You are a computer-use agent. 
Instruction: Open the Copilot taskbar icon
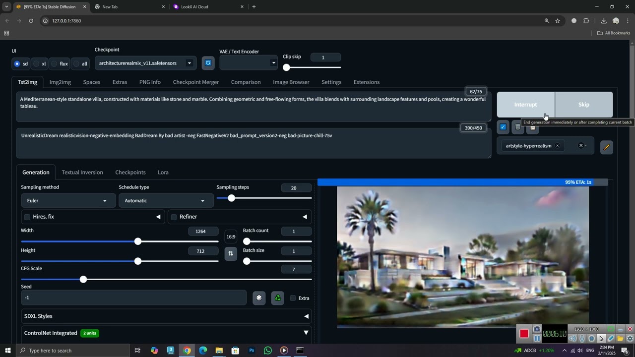tap(154, 351)
